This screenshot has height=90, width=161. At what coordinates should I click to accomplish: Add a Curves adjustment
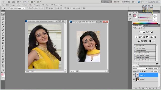coord(148,32)
